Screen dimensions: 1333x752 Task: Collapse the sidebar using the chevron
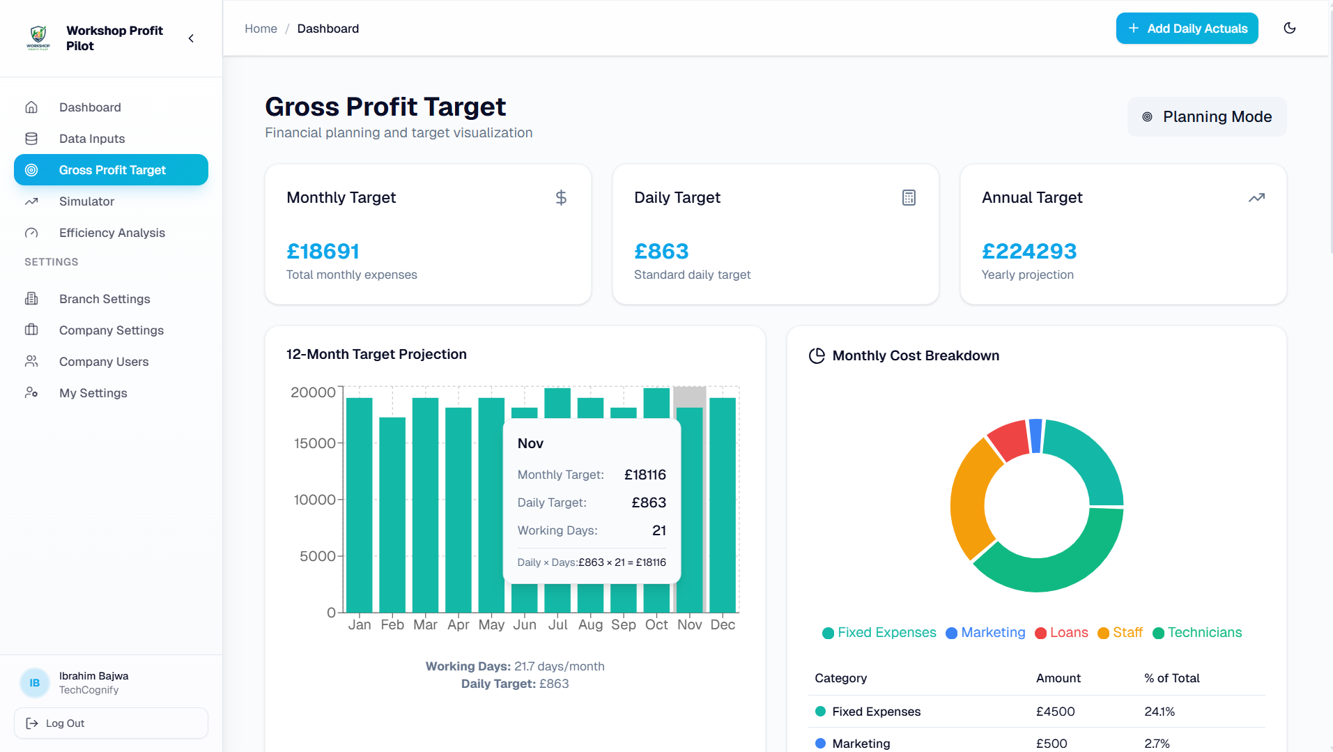191,38
